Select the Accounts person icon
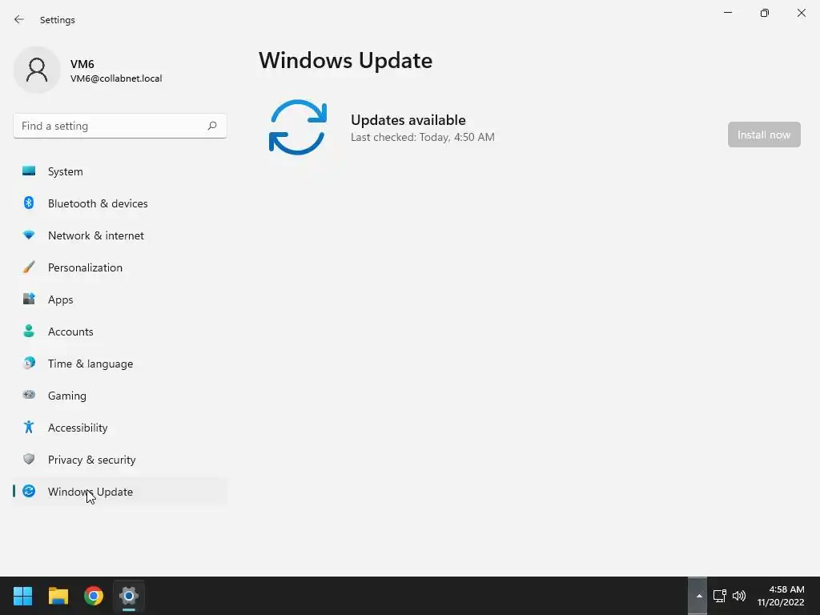The height and width of the screenshot is (615, 820). point(29,331)
